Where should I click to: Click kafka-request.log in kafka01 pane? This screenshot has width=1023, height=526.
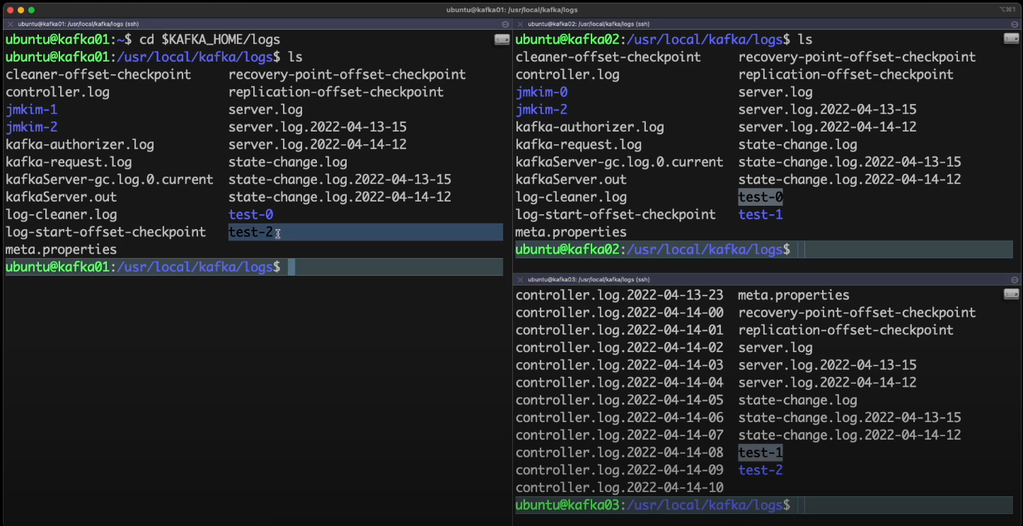coord(69,162)
